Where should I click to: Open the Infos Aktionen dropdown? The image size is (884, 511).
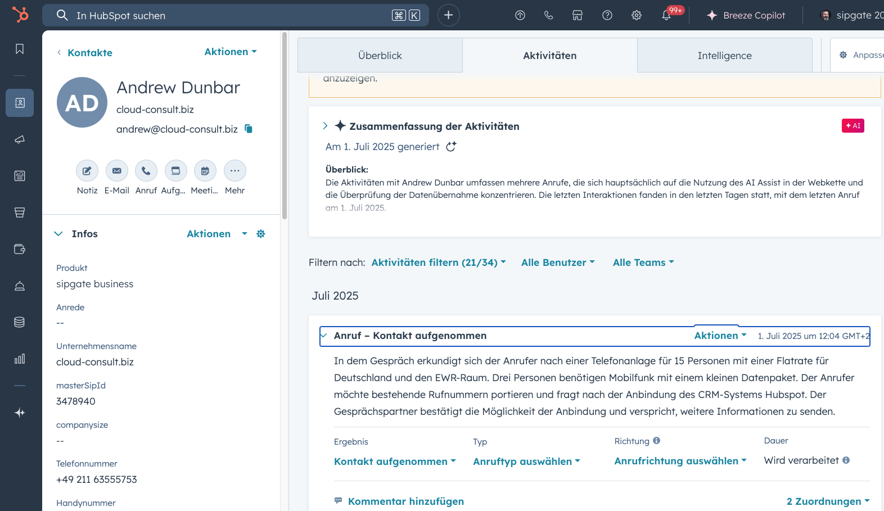pos(217,234)
